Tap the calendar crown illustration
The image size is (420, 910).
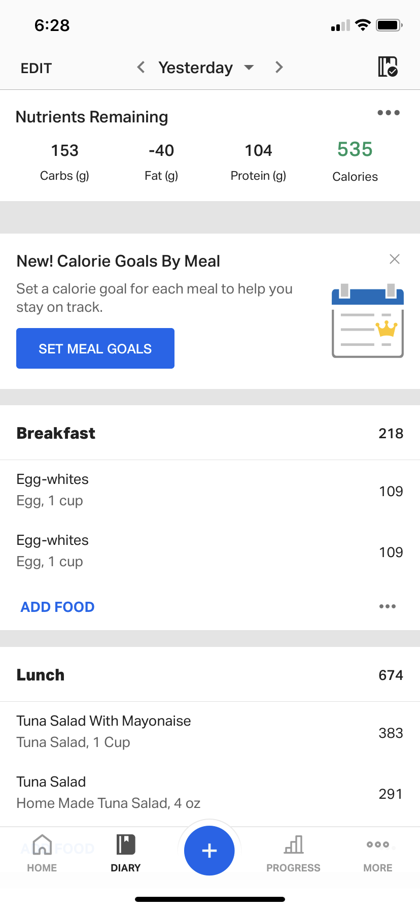(x=367, y=321)
